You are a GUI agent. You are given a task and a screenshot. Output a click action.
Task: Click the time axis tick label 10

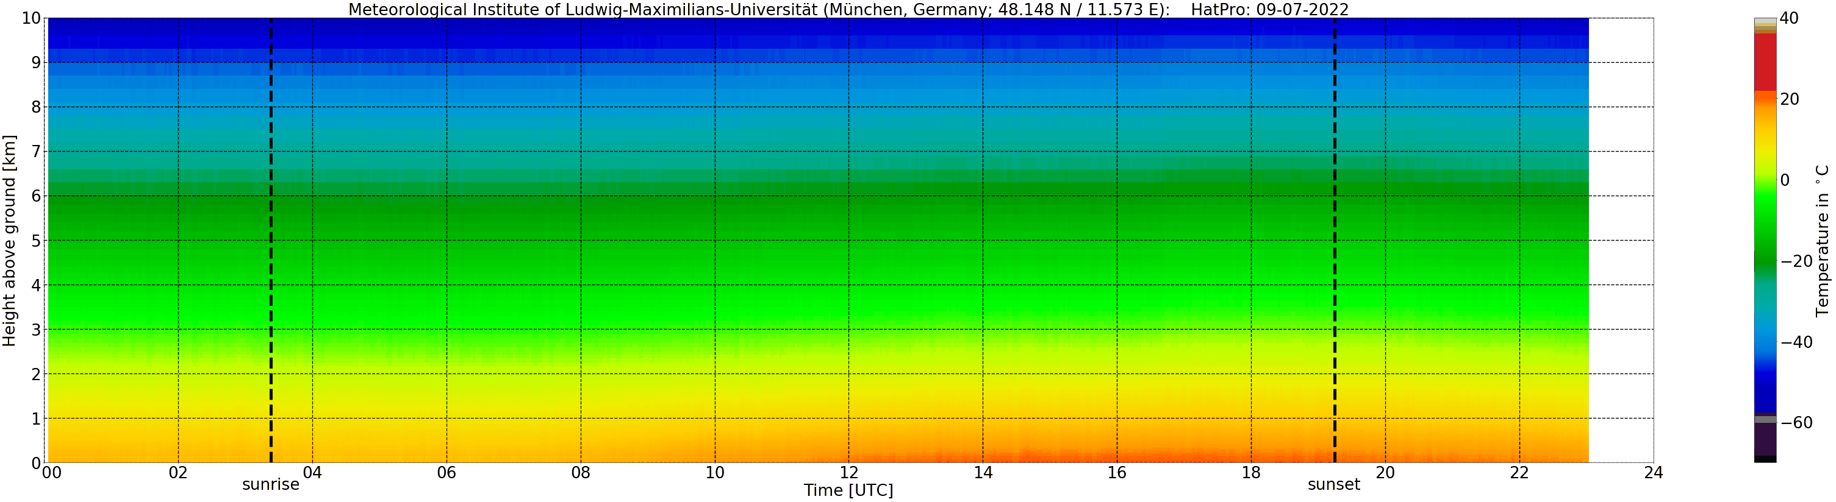click(x=715, y=473)
